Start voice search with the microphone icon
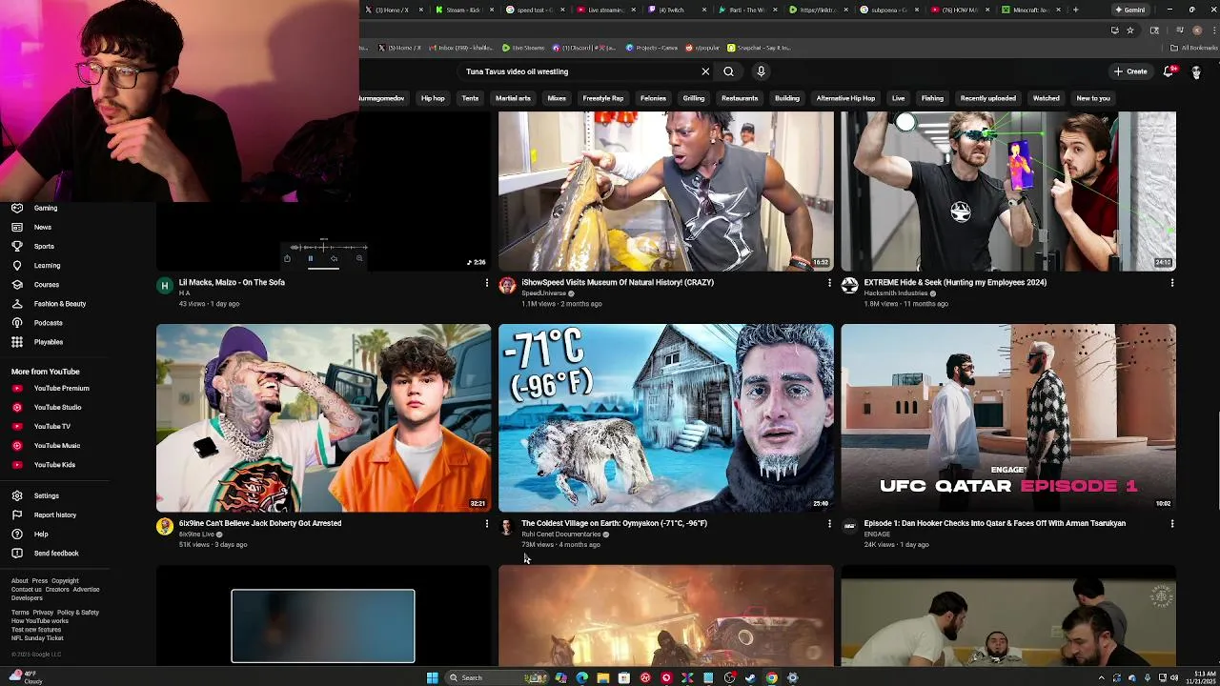 pyautogui.click(x=761, y=71)
